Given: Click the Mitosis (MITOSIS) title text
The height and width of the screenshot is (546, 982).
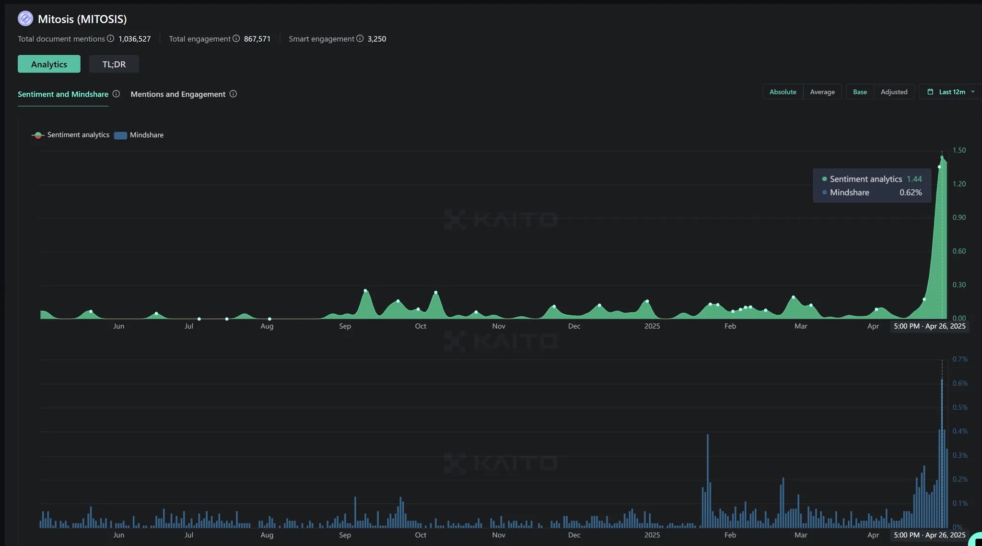Looking at the screenshot, I should [x=82, y=19].
